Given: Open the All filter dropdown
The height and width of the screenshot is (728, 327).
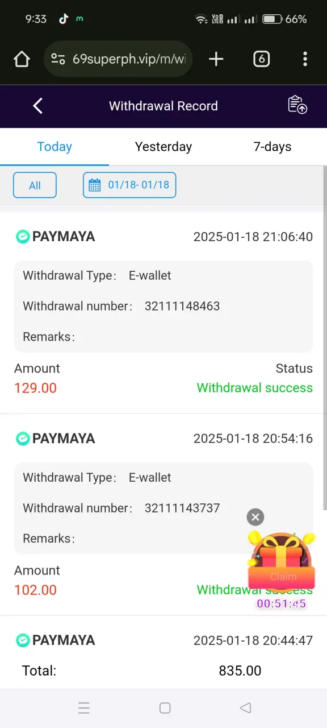Looking at the screenshot, I should pyautogui.click(x=35, y=185).
